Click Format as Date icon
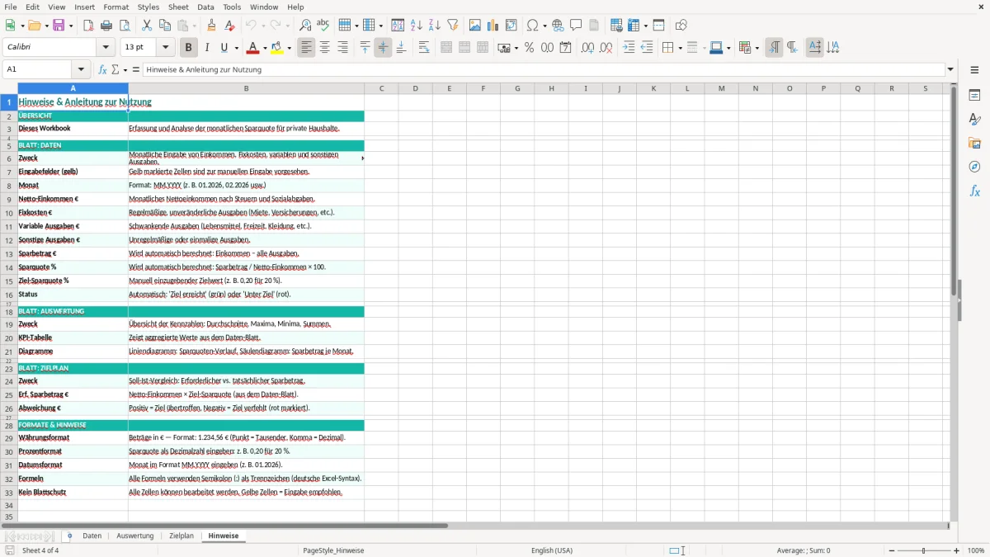Viewport: 990px width, 557px height. [x=565, y=48]
